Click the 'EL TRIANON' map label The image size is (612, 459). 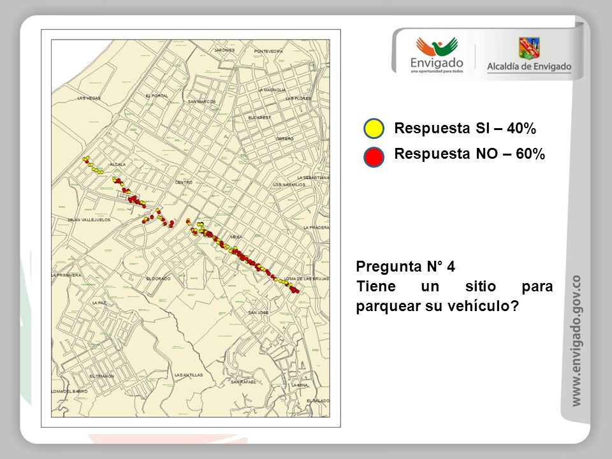tap(102, 376)
